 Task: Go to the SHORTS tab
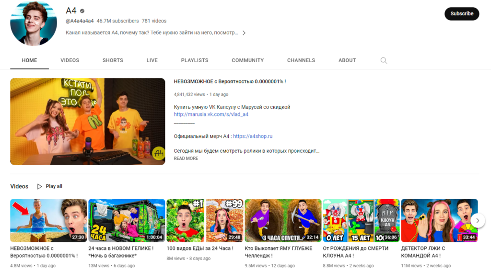(113, 60)
